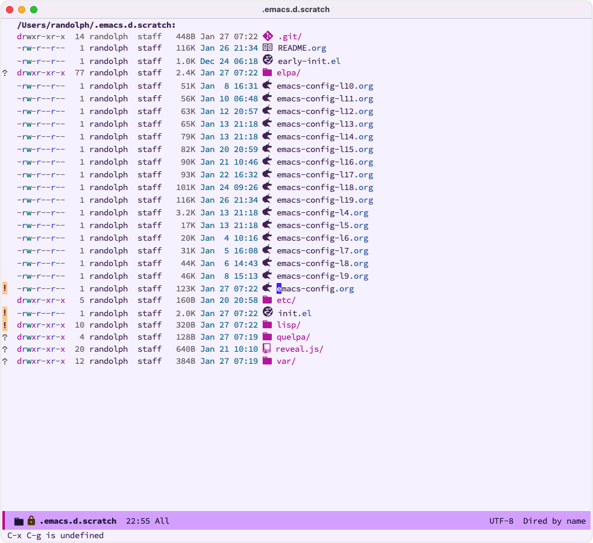The height and width of the screenshot is (543, 593).
Task: Click the elisp icon beside init.el
Action: pos(268,312)
